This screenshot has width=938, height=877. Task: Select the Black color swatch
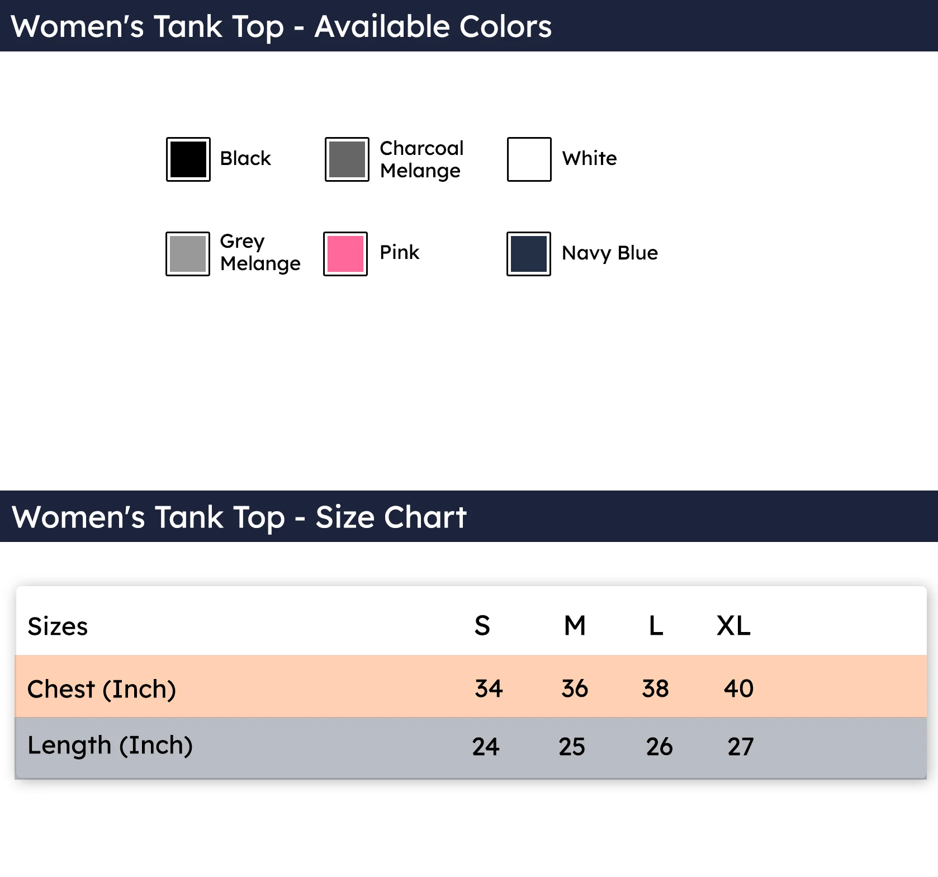click(188, 159)
